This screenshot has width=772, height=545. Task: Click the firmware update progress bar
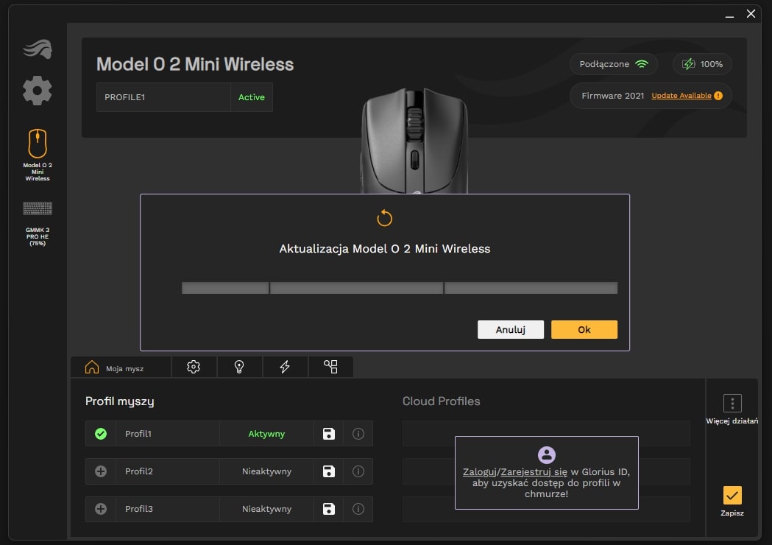point(400,288)
